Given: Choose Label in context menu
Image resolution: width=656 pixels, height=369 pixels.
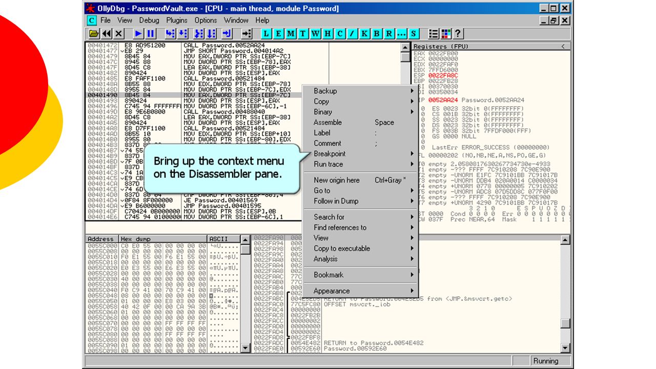Looking at the screenshot, I should pyautogui.click(x=361, y=133).
